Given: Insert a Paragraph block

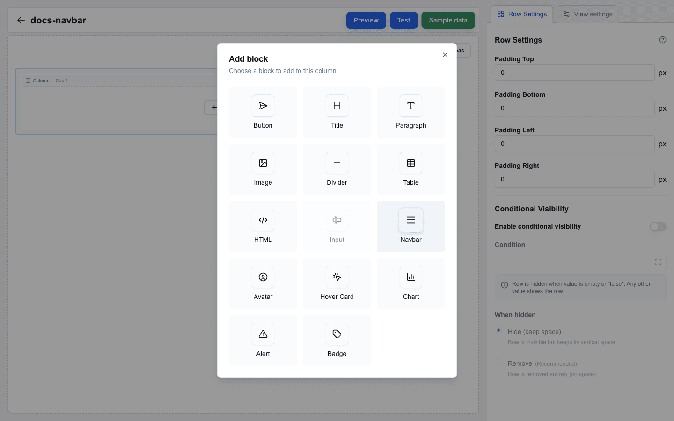Looking at the screenshot, I should [411, 112].
